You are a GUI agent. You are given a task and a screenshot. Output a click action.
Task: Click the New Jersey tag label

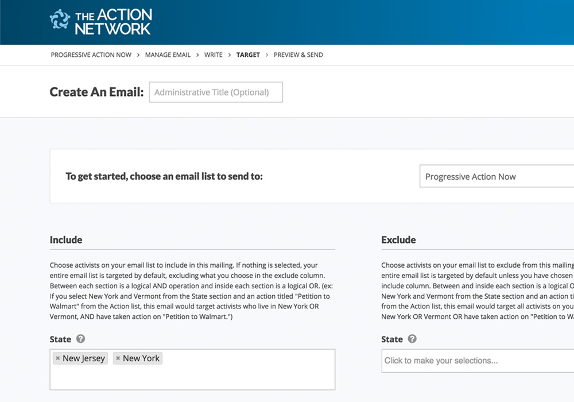(84, 358)
